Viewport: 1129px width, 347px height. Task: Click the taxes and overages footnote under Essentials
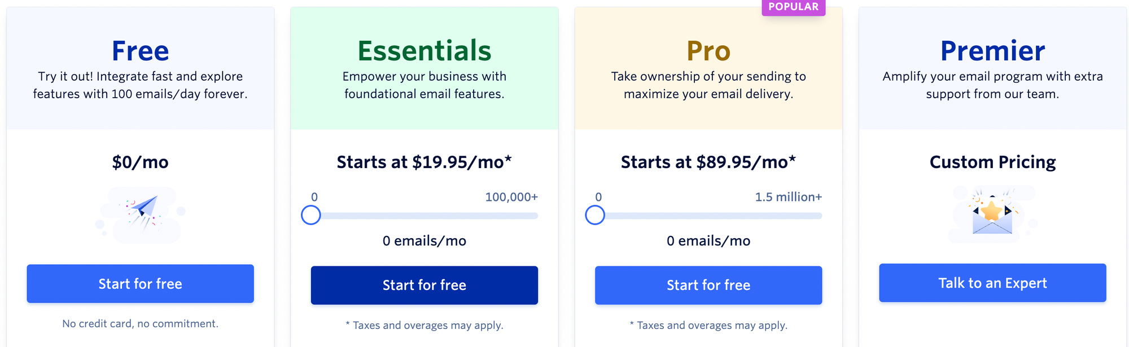point(424,325)
